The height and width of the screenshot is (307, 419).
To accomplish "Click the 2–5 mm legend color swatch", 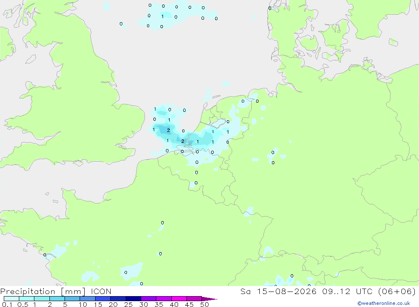I will (57, 299).
